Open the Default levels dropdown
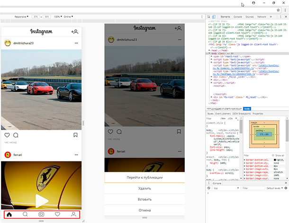This screenshot has width=289, height=223. coord(275,188)
